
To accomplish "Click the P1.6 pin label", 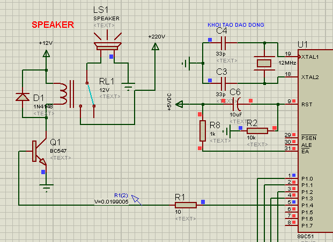I will (307, 218).
